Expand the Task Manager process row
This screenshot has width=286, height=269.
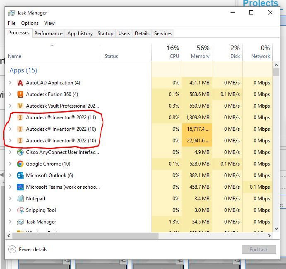click(x=10, y=221)
